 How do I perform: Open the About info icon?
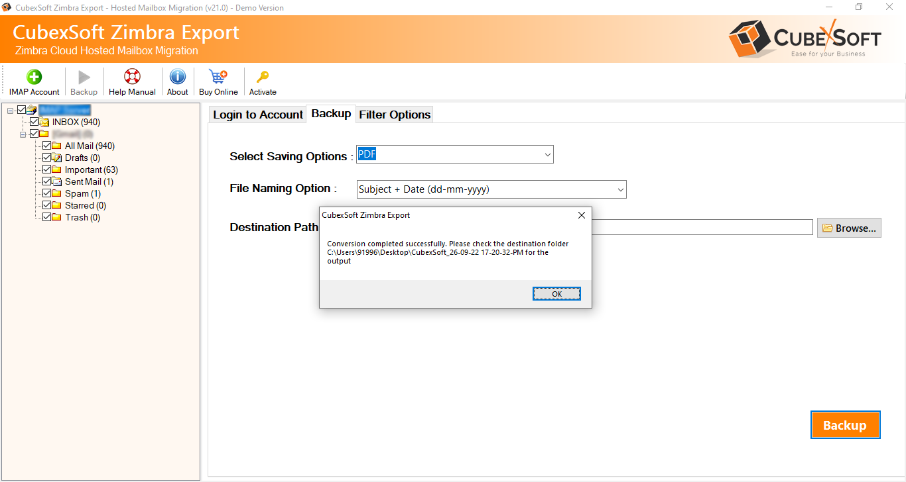tap(177, 77)
